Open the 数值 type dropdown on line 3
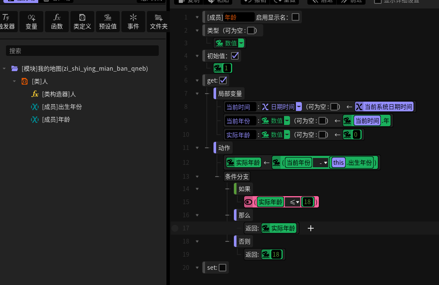 241,43
